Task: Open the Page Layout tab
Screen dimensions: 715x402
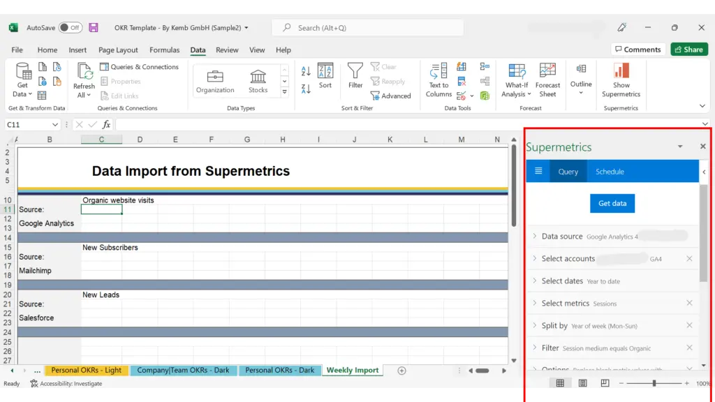Action: [118, 50]
